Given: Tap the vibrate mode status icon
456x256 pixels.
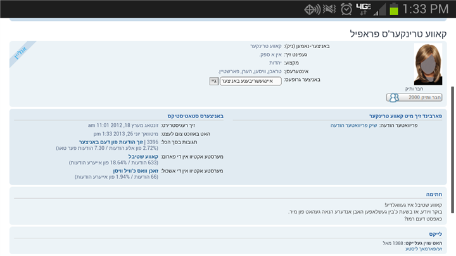Looking at the screenshot, I should [x=329, y=9].
